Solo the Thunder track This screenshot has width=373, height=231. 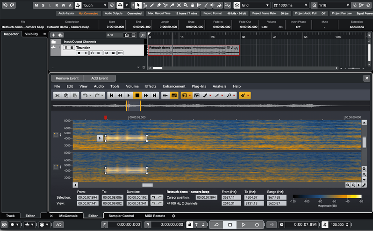72,48
